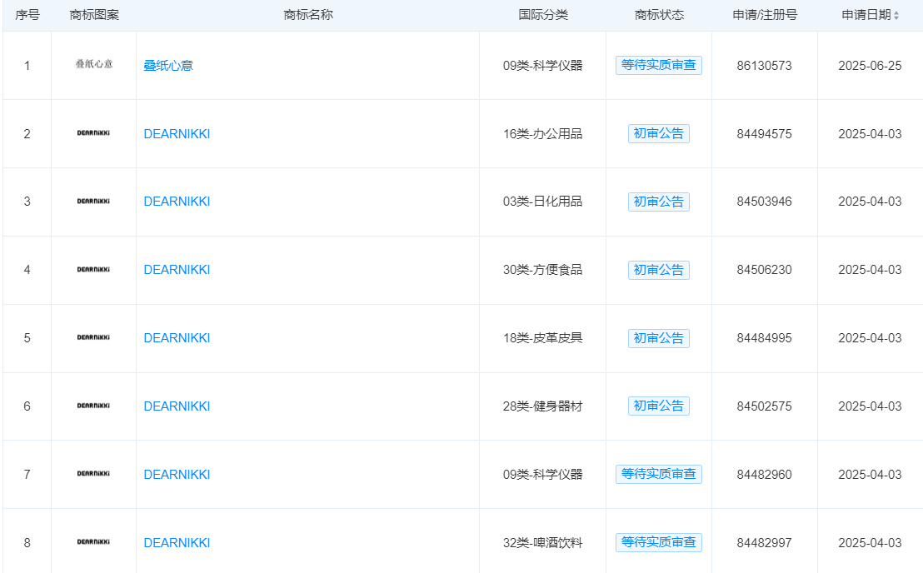Open DEARNIKKI link in row 5
The height and width of the screenshot is (573, 923).
[x=177, y=337]
